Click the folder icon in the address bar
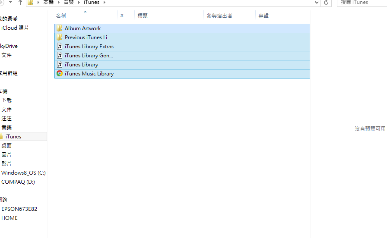The image size is (387, 238). click(31, 3)
